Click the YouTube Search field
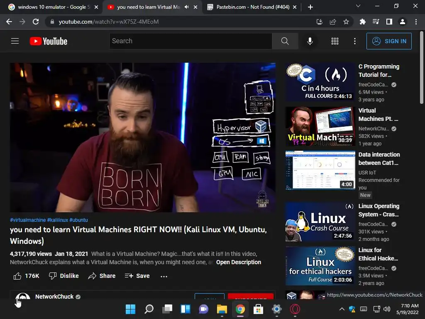 [x=191, y=41]
